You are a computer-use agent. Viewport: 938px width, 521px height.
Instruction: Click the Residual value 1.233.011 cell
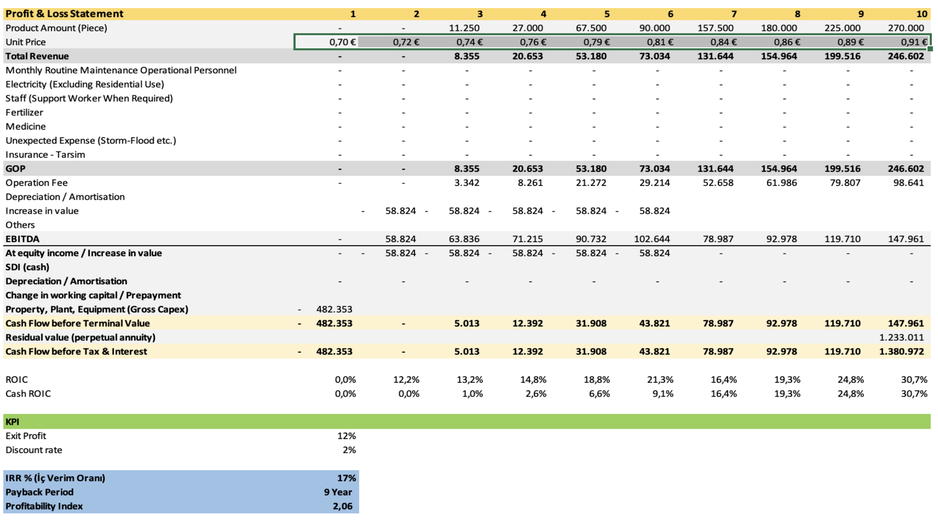[901, 337]
